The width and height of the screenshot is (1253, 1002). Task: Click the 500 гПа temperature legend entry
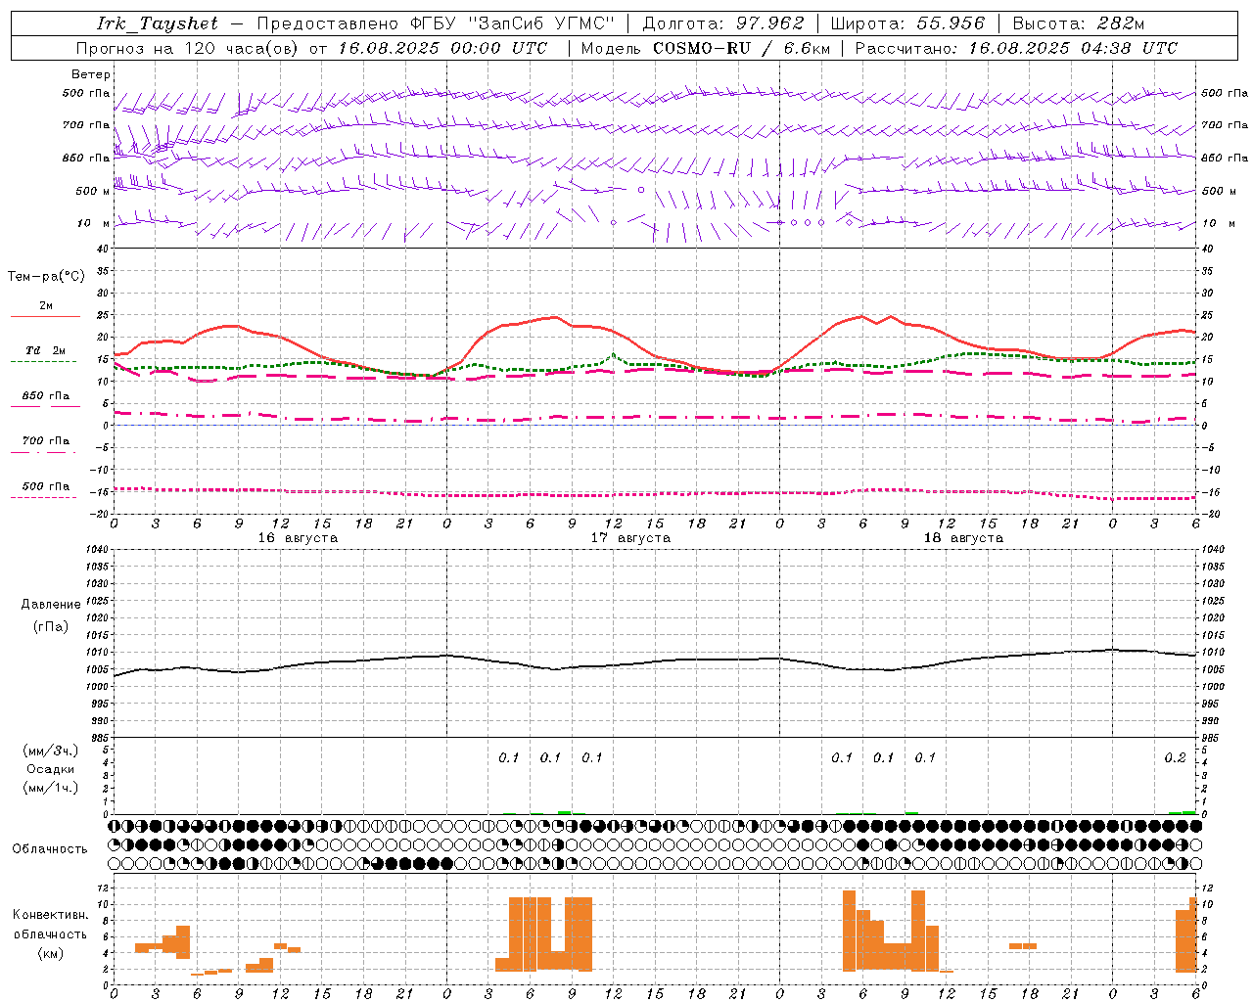click(45, 486)
